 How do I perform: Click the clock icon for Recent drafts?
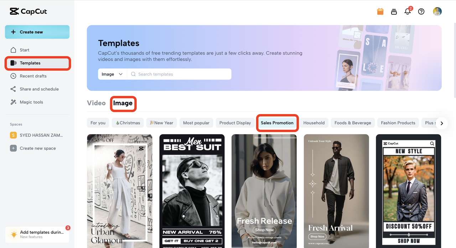pos(13,76)
